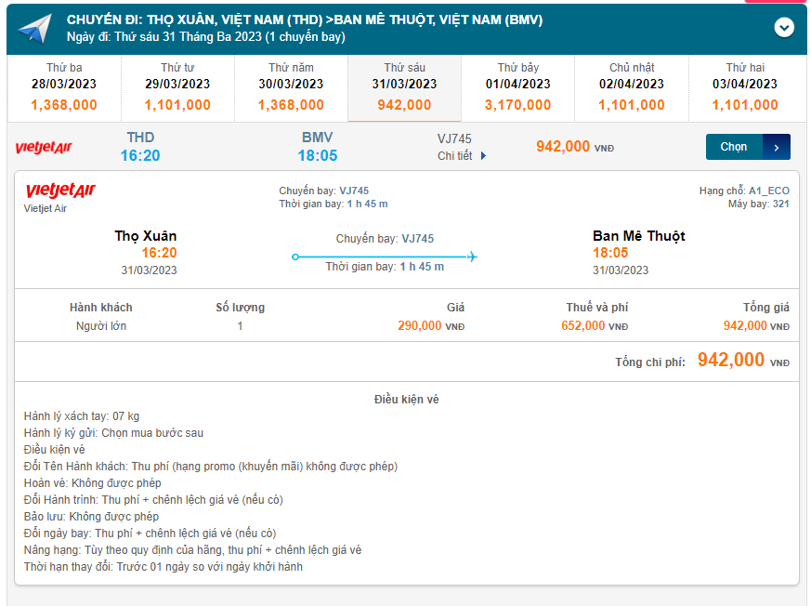Select Thứ tư 29/03/2023 date tab
Image resolution: width=811 pixels, height=606 pixels.
point(177,87)
